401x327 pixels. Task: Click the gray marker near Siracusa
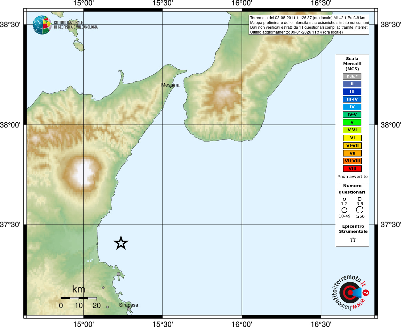(129, 309)
